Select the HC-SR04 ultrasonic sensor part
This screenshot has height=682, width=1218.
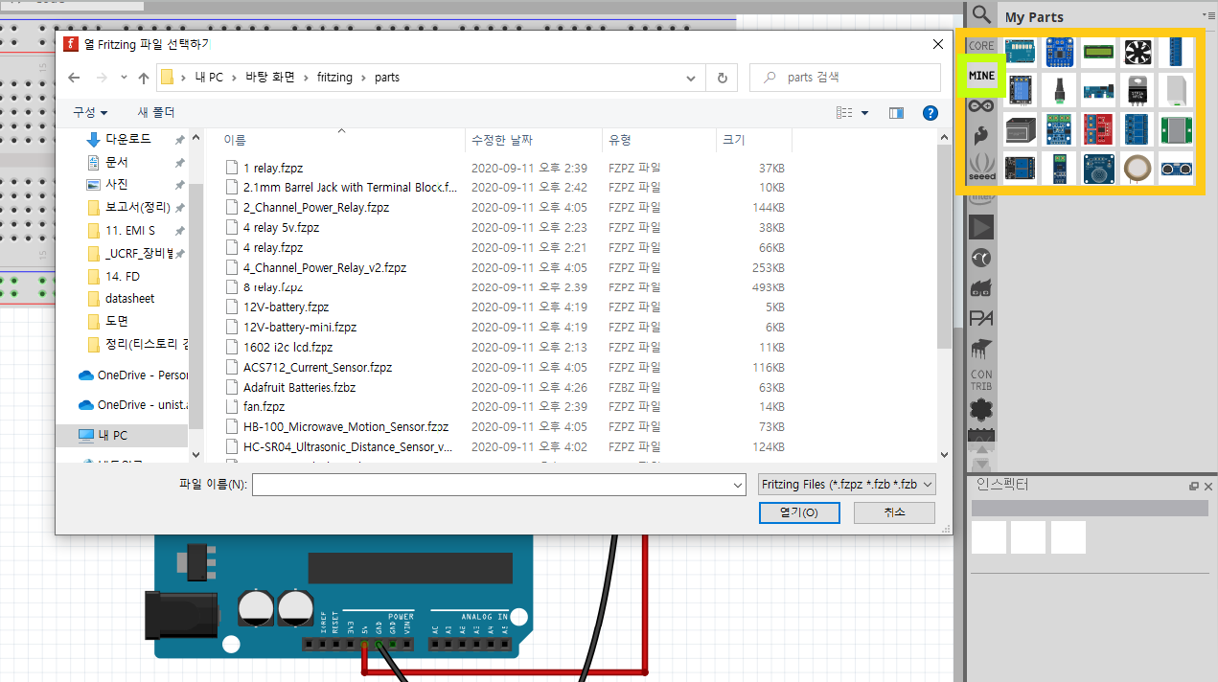point(1177,169)
